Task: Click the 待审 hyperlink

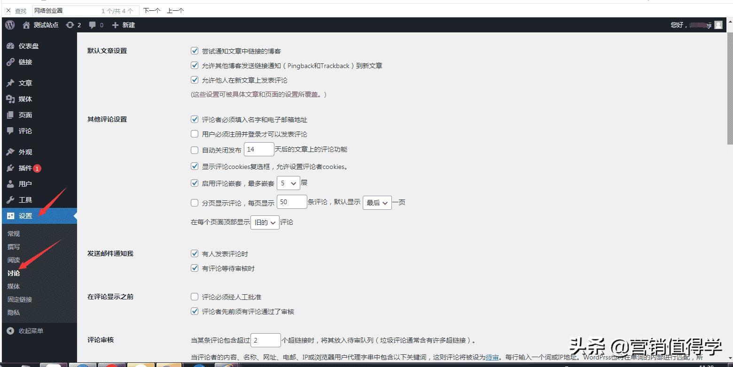Action: click(492, 357)
